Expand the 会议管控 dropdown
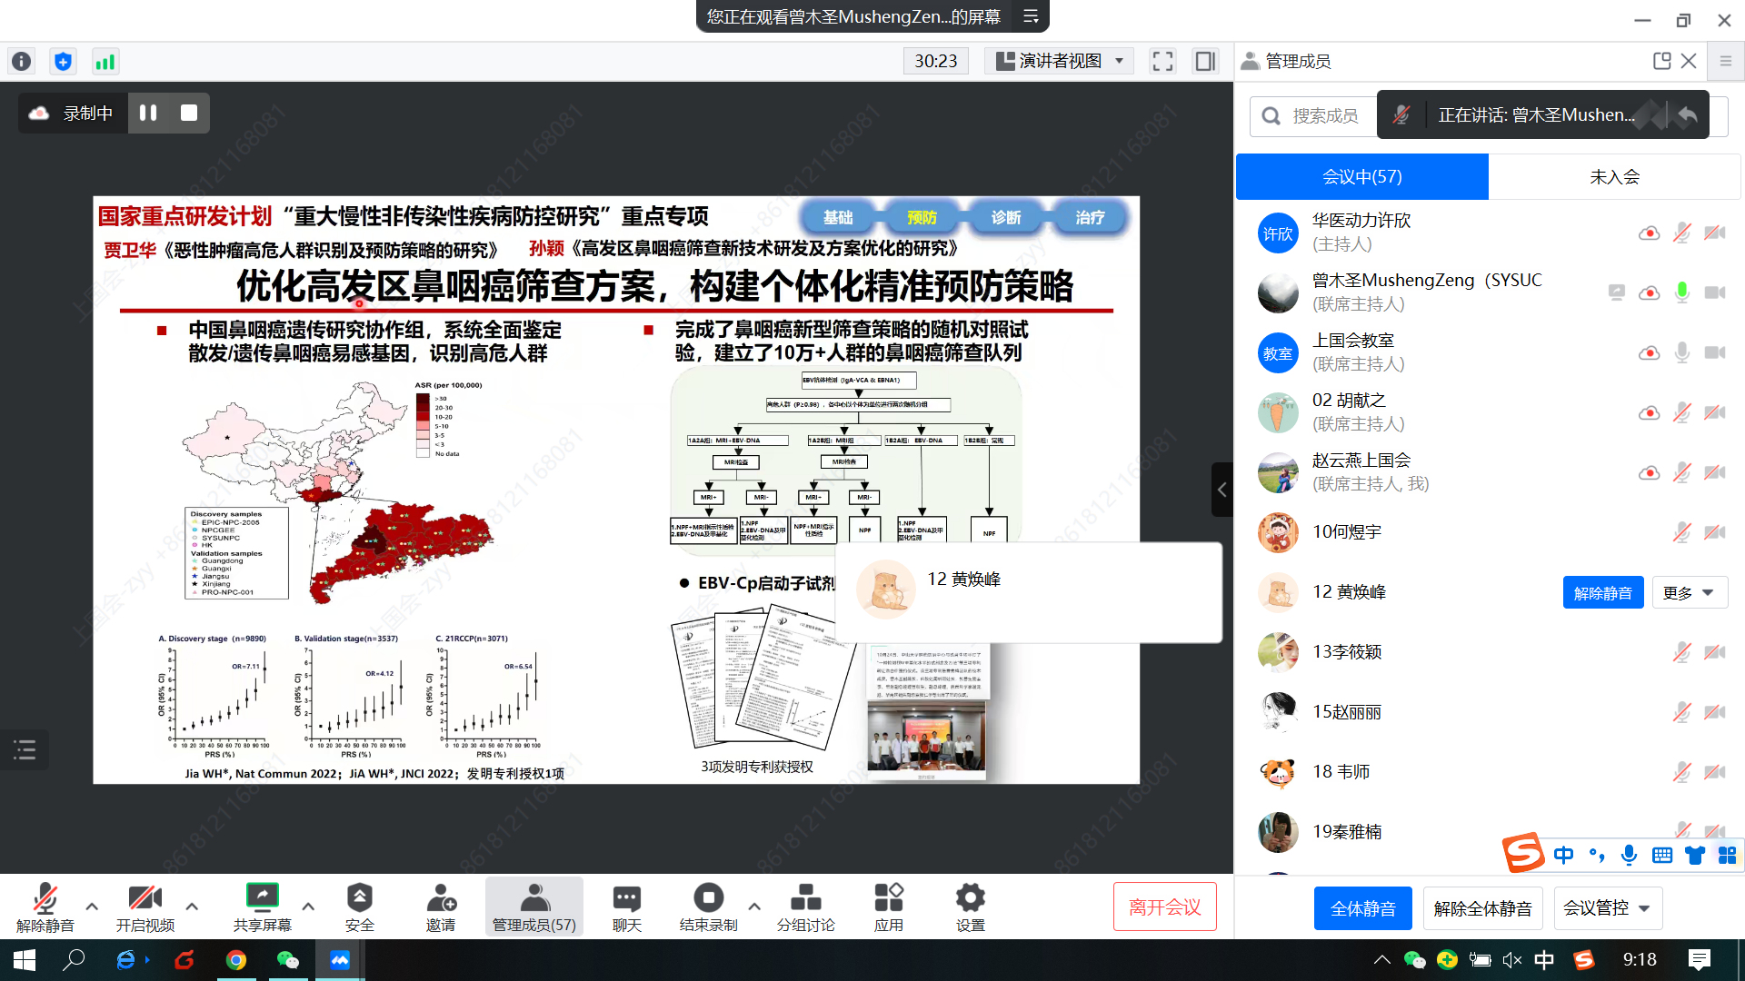This screenshot has height=981, width=1745. [1606, 908]
